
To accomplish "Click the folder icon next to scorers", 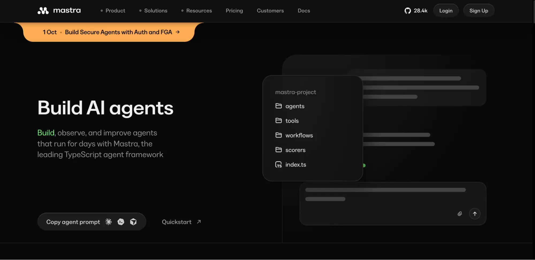I will (279, 150).
